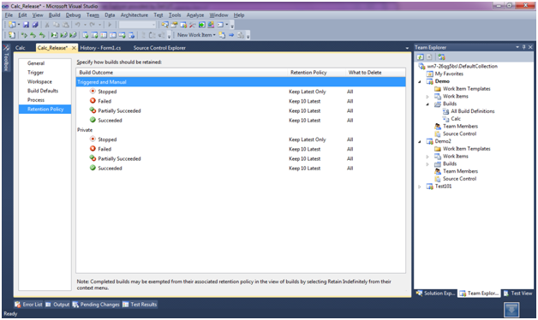Image resolution: width=538 pixels, height=320 pixels.
Task: Click the My Favorites star icon
Action: click(x=429, y=74)
